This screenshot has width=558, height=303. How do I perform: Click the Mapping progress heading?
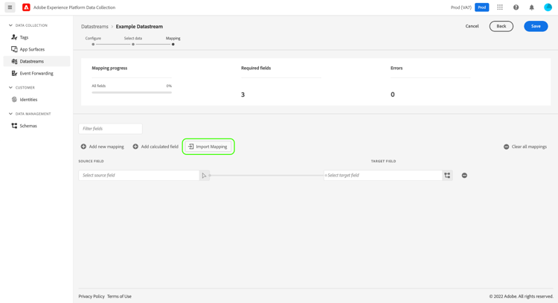[109, 68]
